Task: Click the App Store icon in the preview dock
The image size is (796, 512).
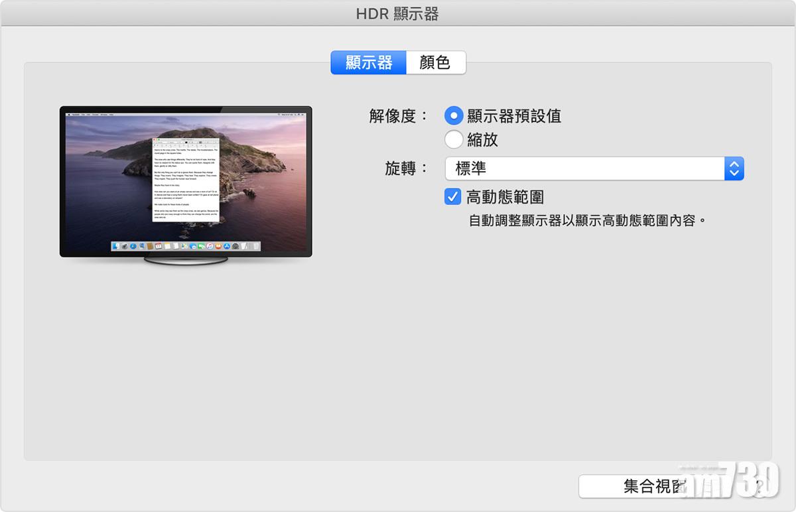Action: 226,246
